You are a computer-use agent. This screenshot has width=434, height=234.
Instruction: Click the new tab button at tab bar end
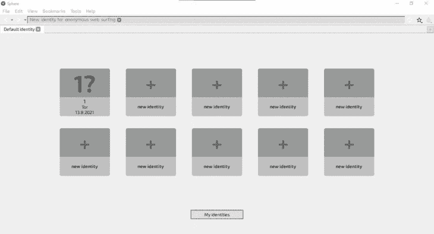point(430,29)
